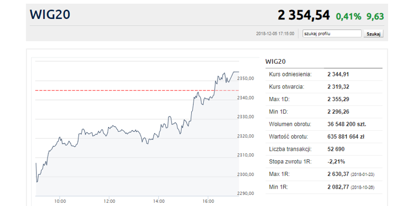Select the Kurs odniesienia table row
415x206 pixels.
click(324, 74)
